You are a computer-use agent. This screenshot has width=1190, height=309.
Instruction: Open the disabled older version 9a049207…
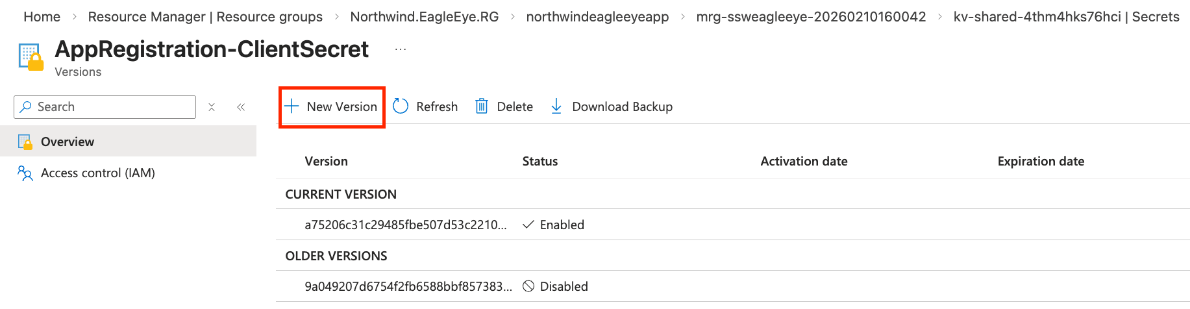point(408,287)
